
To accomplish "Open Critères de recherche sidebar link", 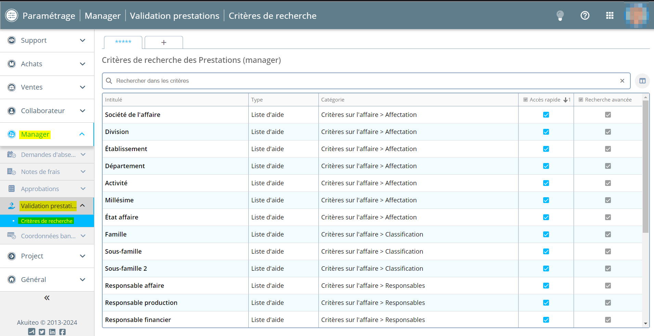I will 47,221.
